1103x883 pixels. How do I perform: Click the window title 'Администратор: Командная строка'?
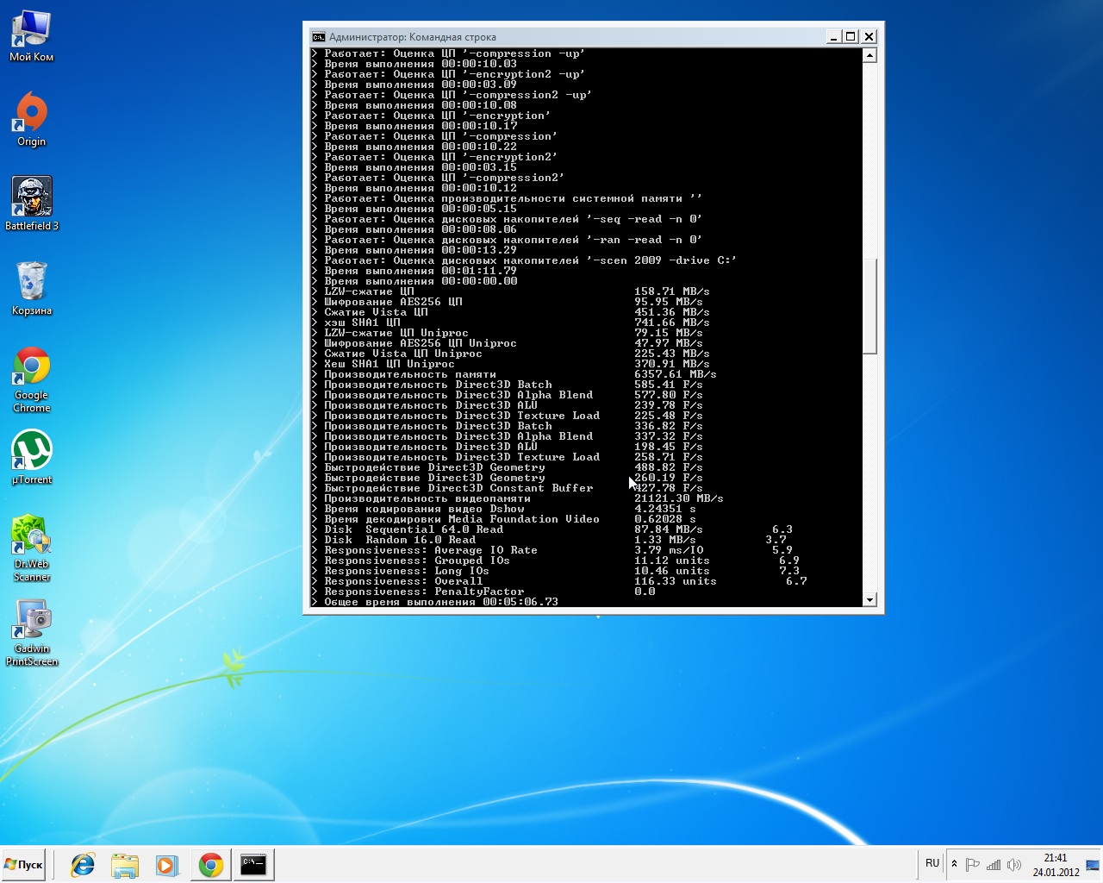coord(413,37)
